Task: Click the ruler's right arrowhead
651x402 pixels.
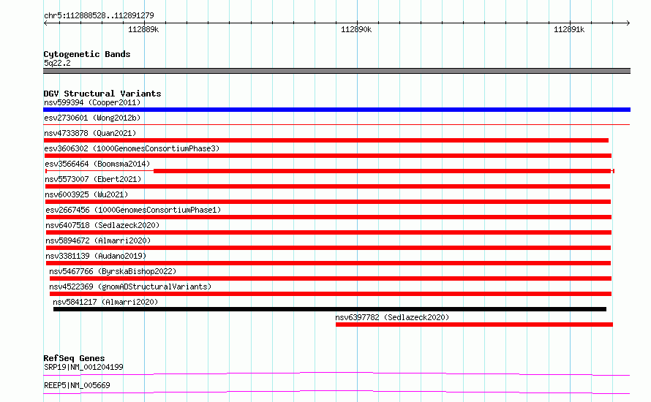Action: (x=628, y=23)
